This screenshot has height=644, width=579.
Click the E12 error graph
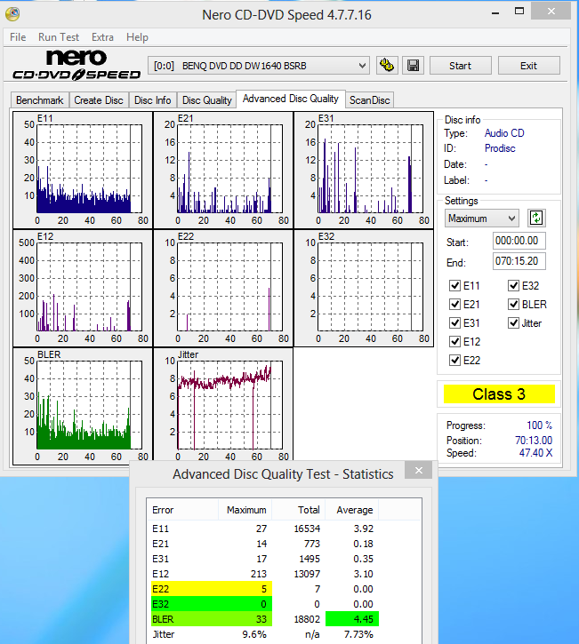click(x=83, y=289)
